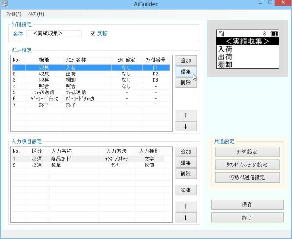
Task: Click 編集 button in 入力項目設定
Action: click(x=186, y=163)
